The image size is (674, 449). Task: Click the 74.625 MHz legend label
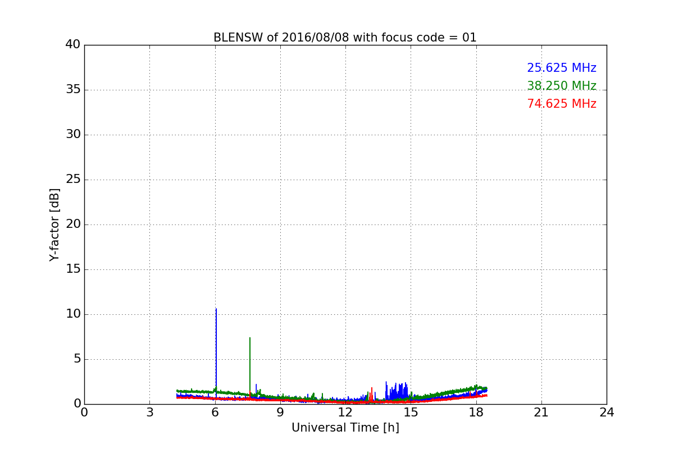[561, 104]
